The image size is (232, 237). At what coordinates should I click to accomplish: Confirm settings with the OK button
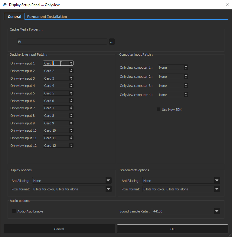click(172, 229)
